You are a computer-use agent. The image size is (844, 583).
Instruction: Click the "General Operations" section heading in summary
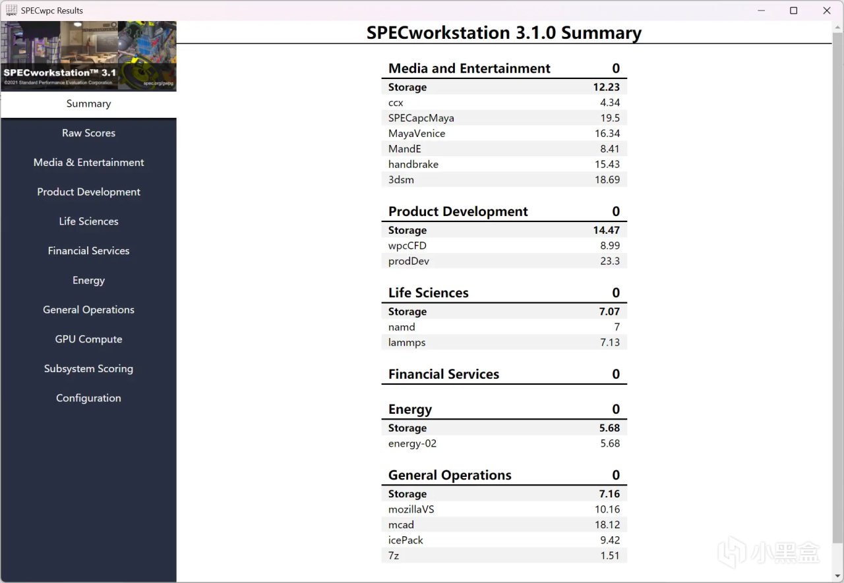[x=450, y=476]
